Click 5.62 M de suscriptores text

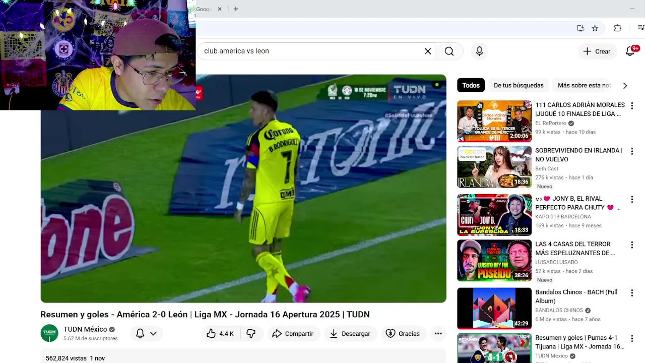(x=91, y=339)
